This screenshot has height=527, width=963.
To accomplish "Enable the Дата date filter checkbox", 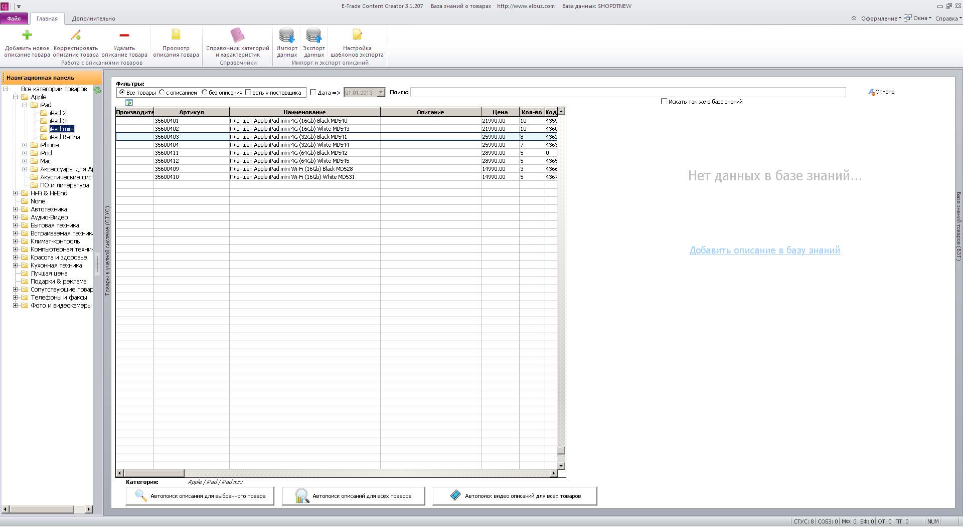I will (x=313, y=92).
